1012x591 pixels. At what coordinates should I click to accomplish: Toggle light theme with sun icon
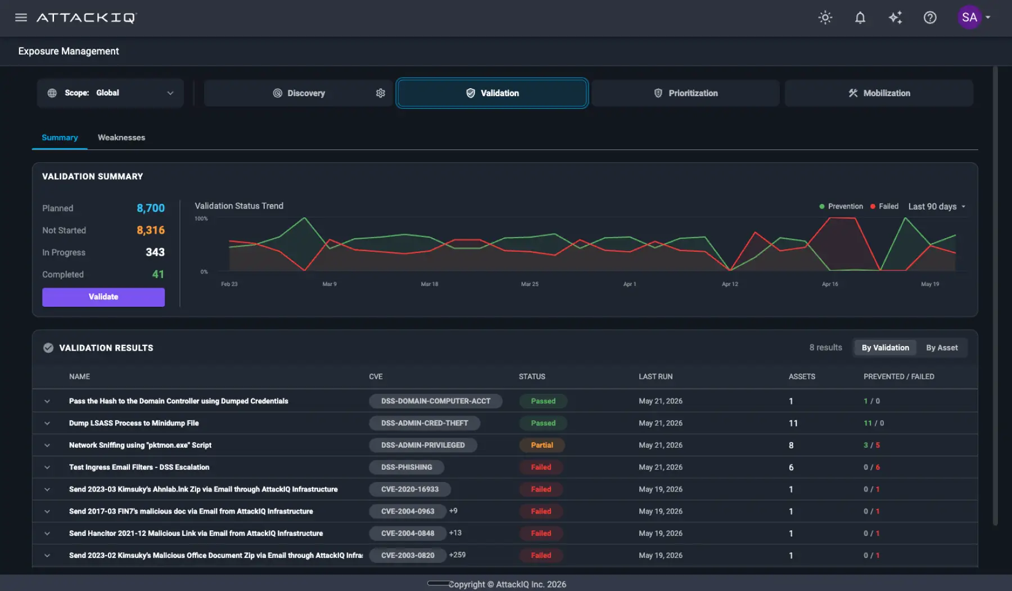(825, 17)
